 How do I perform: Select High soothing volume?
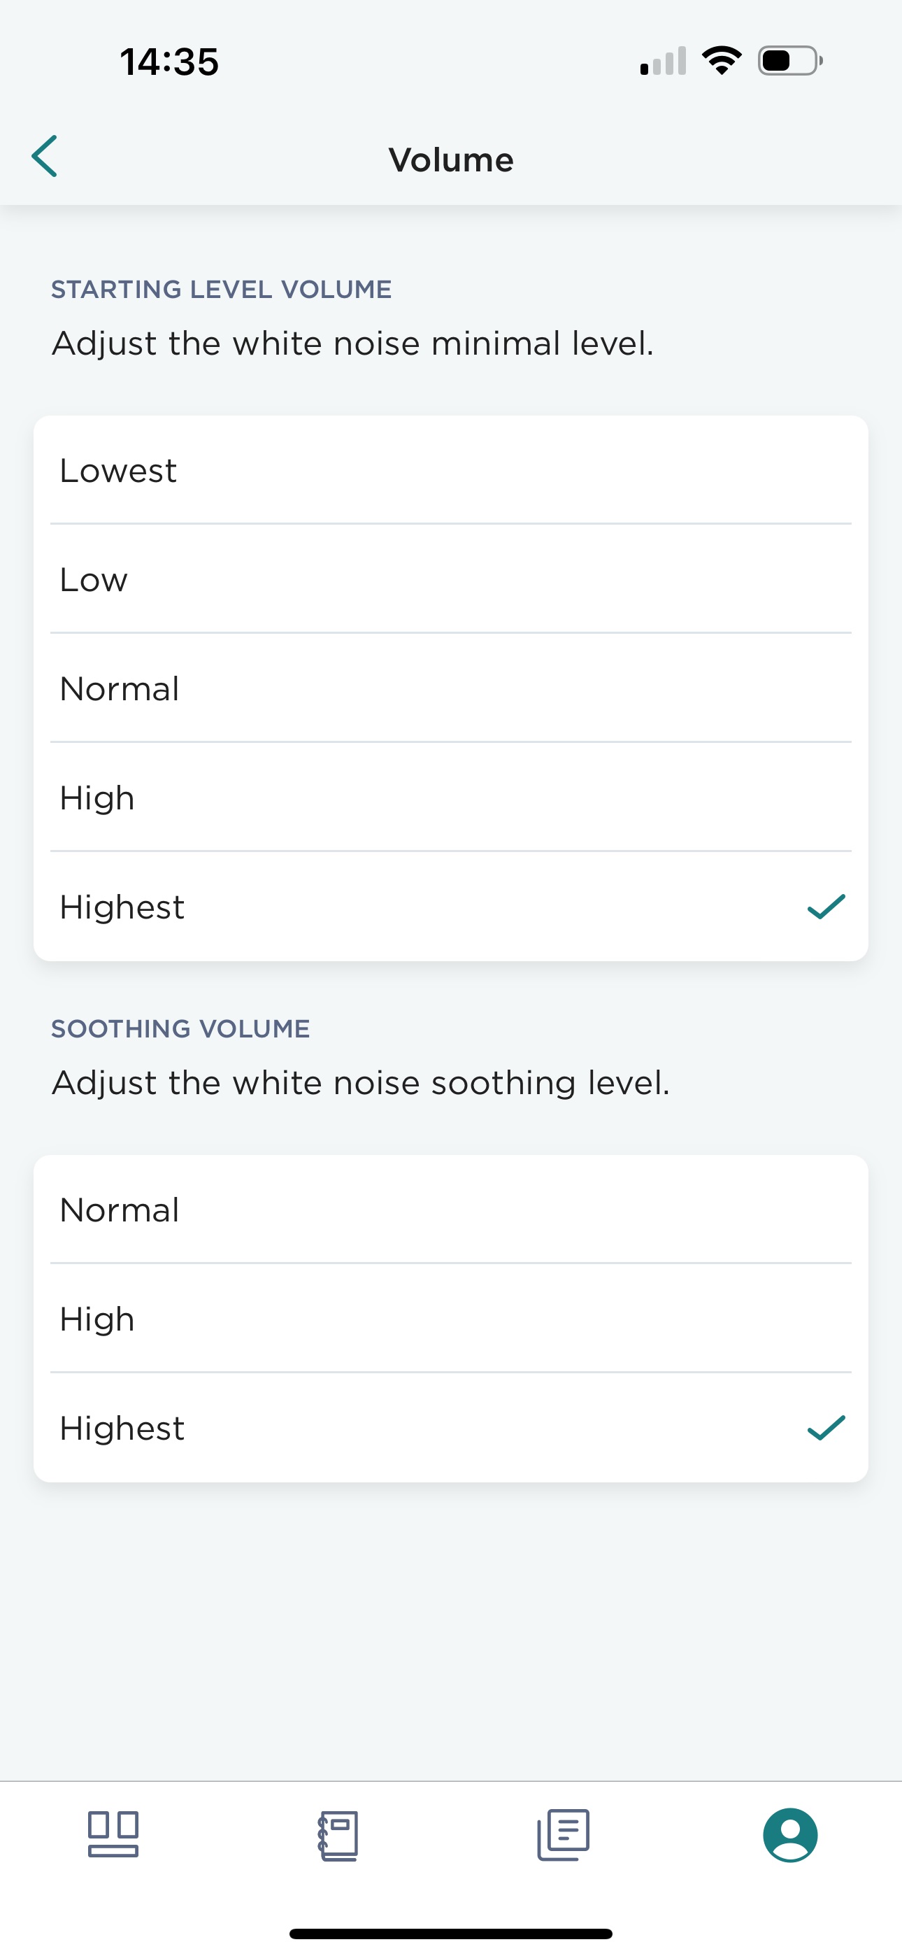click(x=450, y=1319)
